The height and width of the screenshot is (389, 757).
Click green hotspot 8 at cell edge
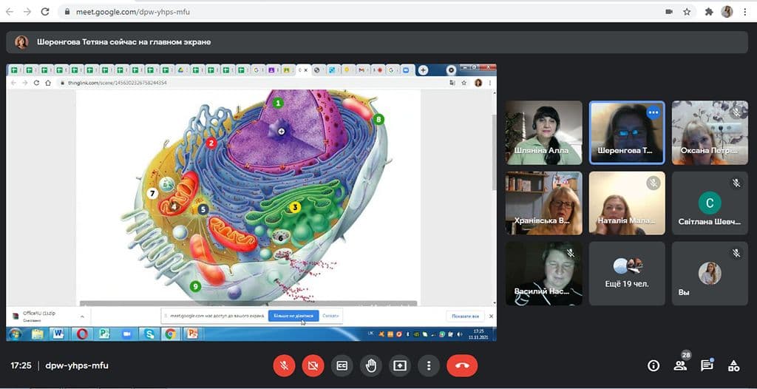(378, 119)
